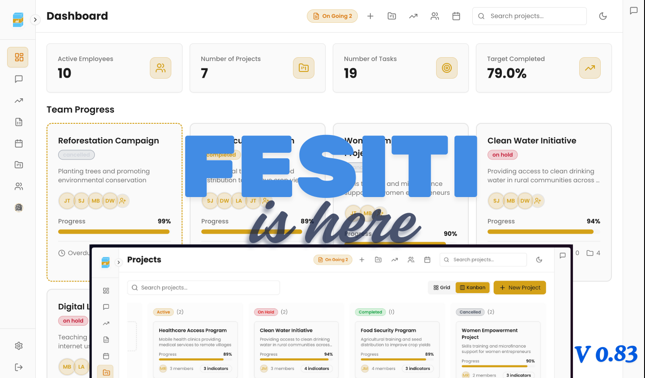
Task: Select the Team Progress section heading
Action: [81, 109]
